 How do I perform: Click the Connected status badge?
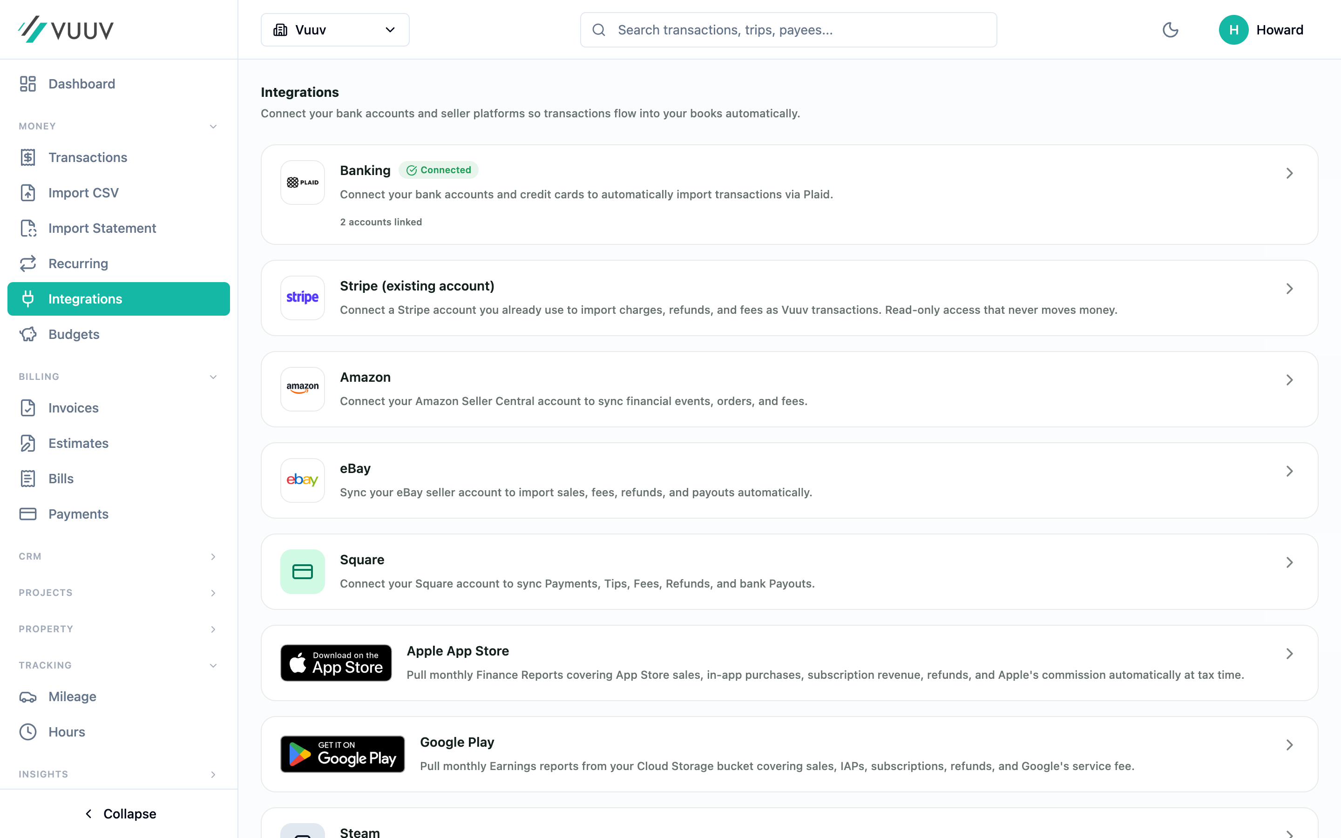pos(438,170)
